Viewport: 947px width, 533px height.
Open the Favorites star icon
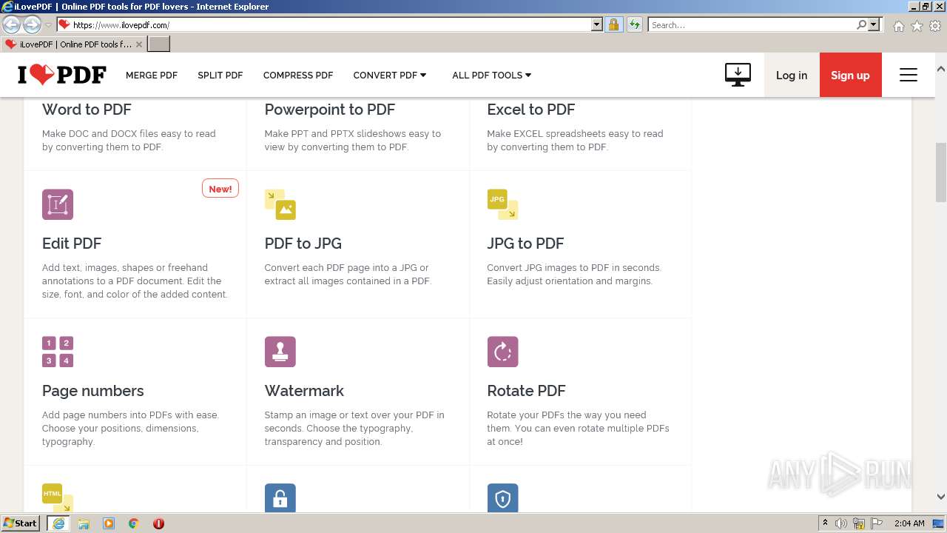pyautogui.click(x=917, y=26)
